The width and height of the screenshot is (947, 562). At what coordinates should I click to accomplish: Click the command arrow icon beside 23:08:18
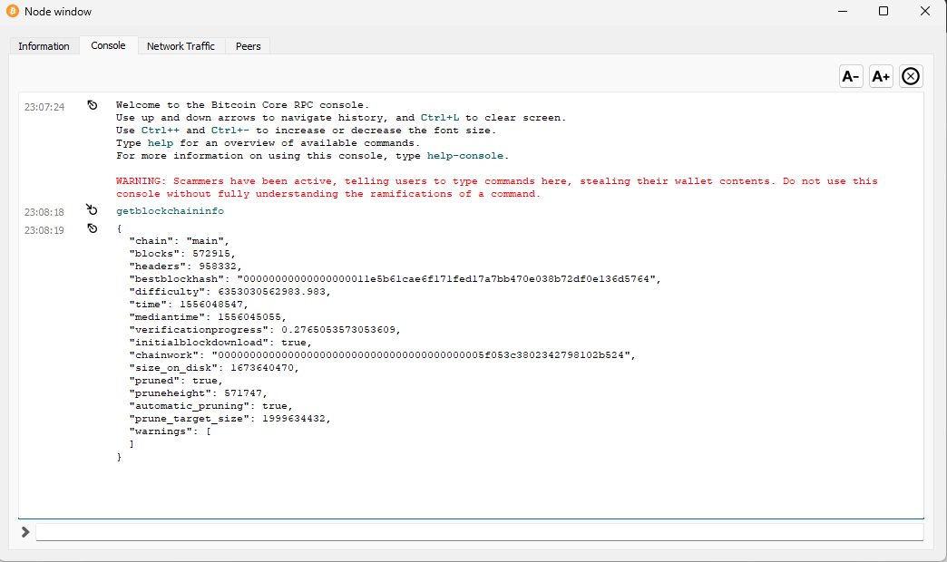click(x=92, y=209)
